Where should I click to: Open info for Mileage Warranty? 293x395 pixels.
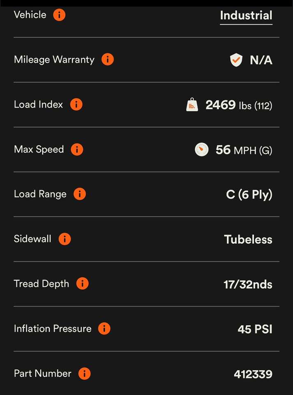point(107,60)
